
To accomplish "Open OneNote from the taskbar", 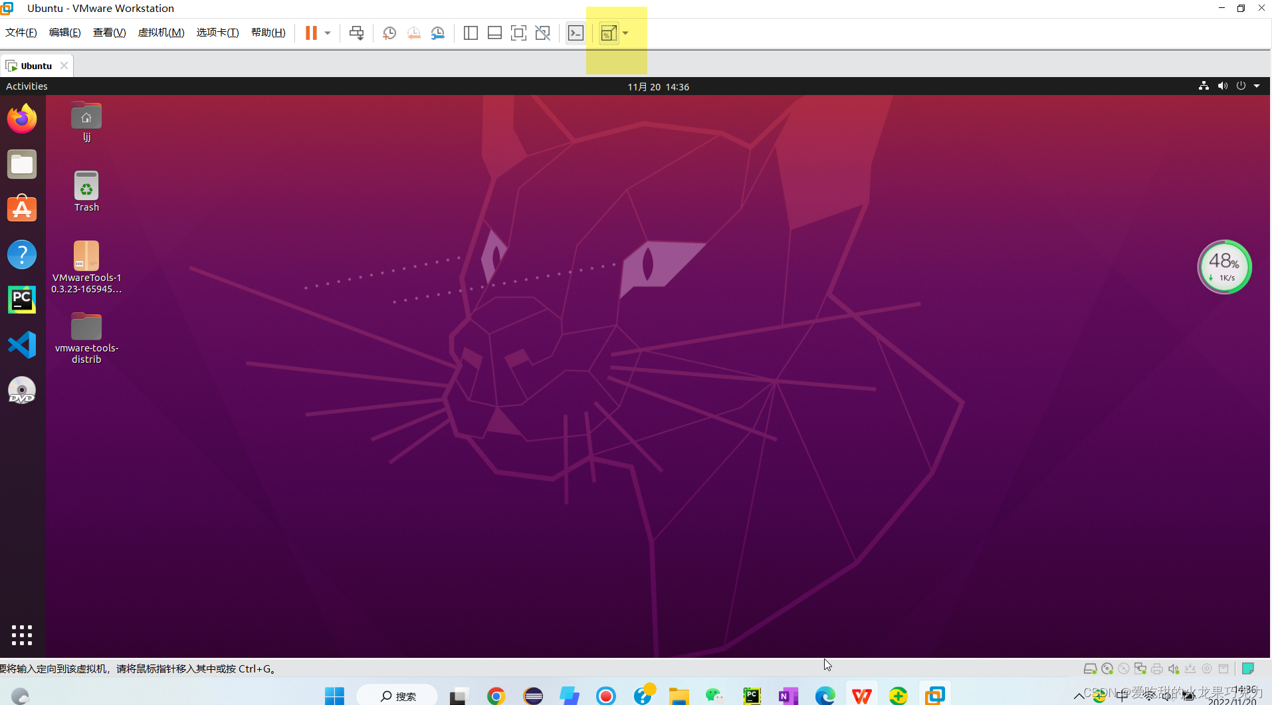I will [x=788, y=696].
